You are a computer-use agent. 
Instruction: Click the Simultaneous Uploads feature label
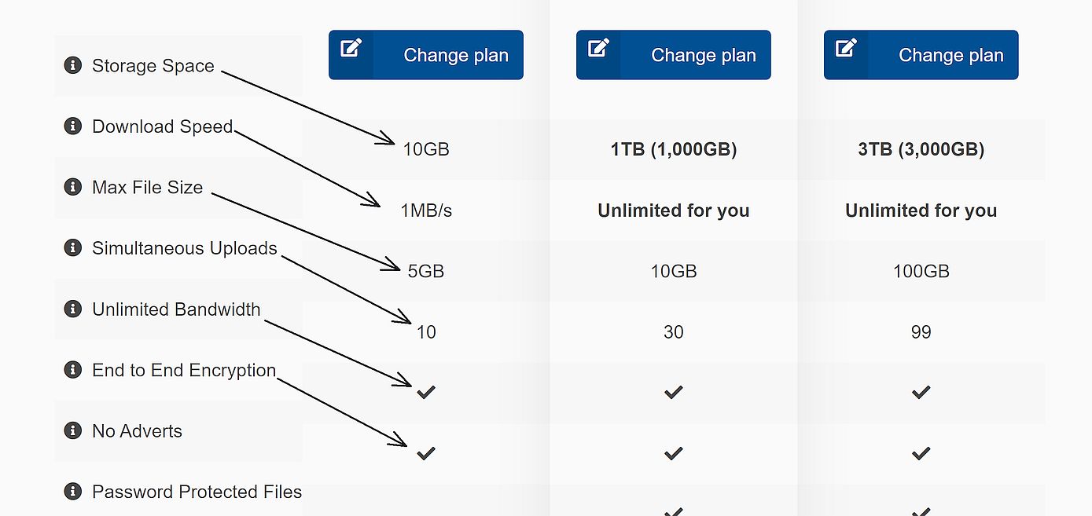click(x=184, y=248)
